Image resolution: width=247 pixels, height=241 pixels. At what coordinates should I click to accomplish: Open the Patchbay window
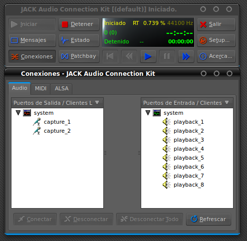(x=79, y=56)
